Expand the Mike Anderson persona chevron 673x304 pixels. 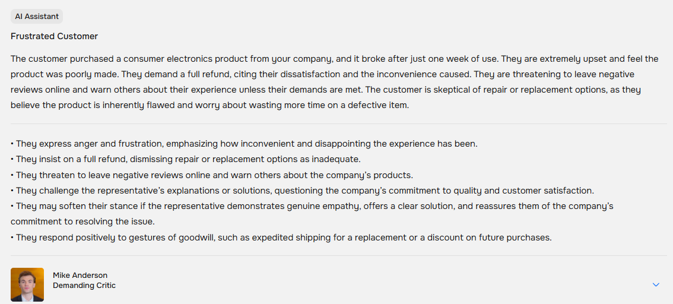(x=656, y=285)
